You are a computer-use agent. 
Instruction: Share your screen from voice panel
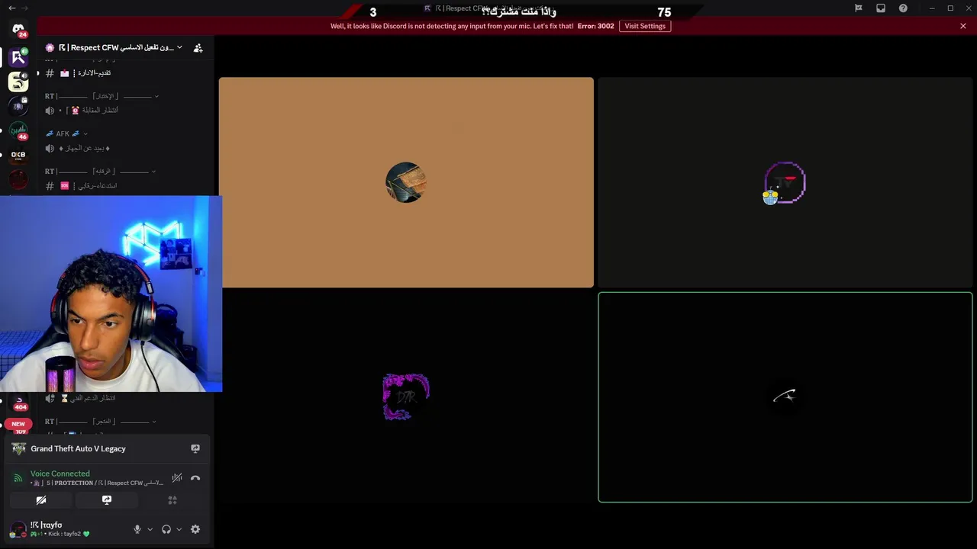click(x=107, y=500)
